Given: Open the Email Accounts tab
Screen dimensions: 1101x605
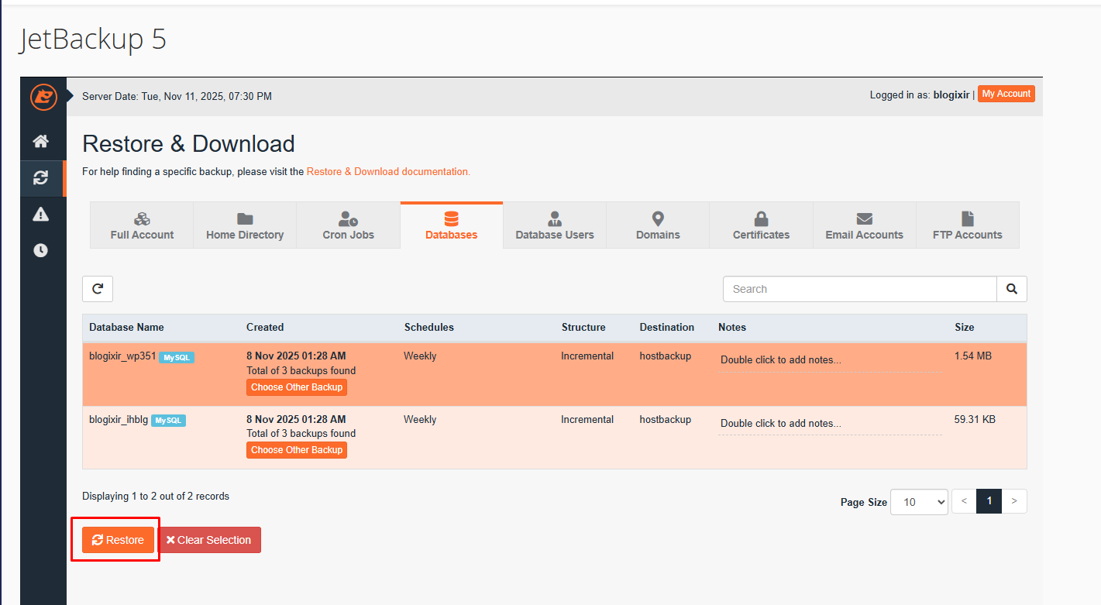Looking at the screenshot, I should 864,225.
